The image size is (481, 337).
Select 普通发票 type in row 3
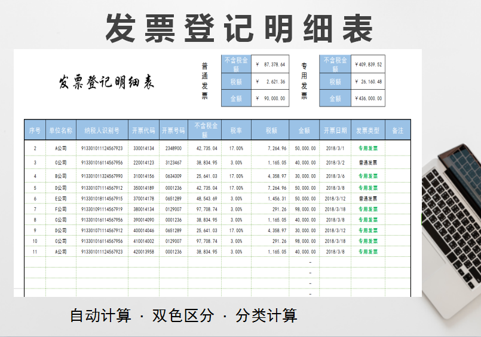[x=368, y=162]
